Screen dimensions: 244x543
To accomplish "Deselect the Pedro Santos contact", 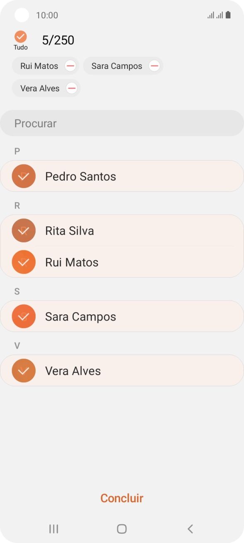I will click(x=24, y=176).
